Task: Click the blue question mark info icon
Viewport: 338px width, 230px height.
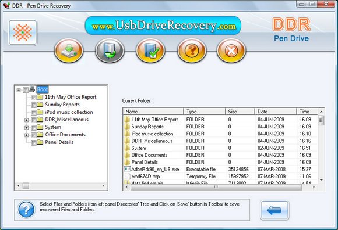Action: [26, 210]
